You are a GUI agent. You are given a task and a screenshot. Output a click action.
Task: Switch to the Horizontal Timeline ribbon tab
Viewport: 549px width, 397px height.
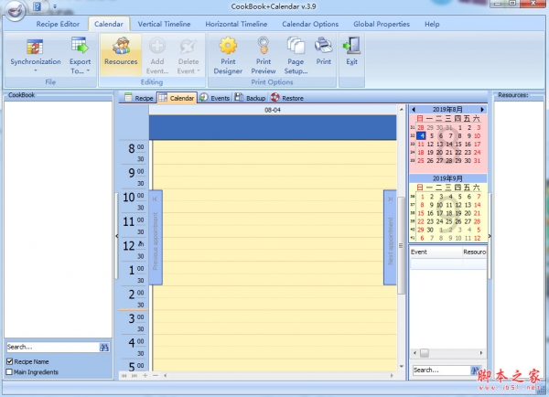tap(236, 24)
